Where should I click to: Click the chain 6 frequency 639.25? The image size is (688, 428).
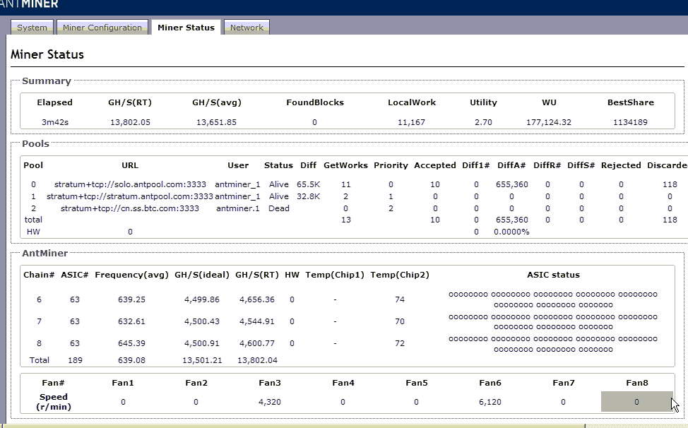pos(131,299)
